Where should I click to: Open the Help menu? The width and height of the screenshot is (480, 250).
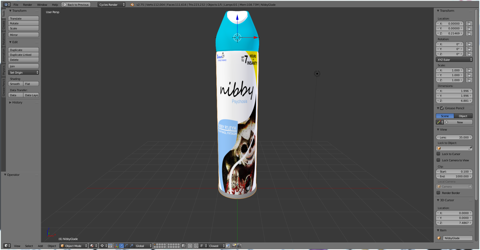point(55,5)
